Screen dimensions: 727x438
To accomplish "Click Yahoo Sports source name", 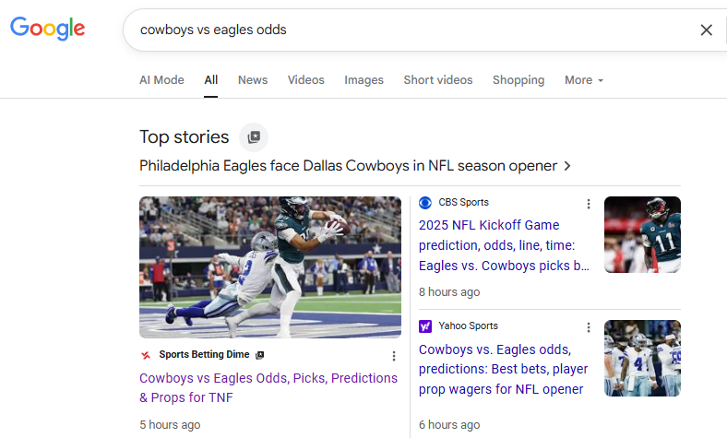I will click(x=469, y=326).
